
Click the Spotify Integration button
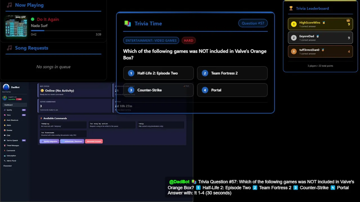pyautogui.click(x=49, y=141)
